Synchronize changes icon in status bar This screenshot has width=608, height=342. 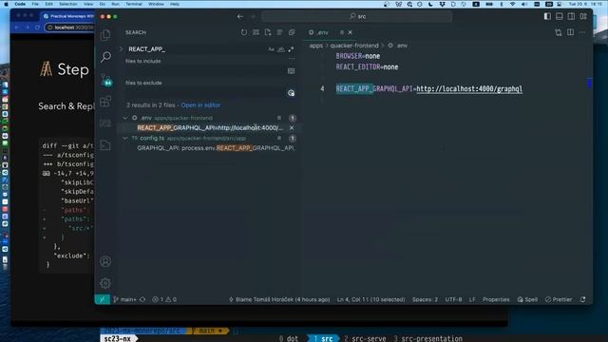click(142, 299)
